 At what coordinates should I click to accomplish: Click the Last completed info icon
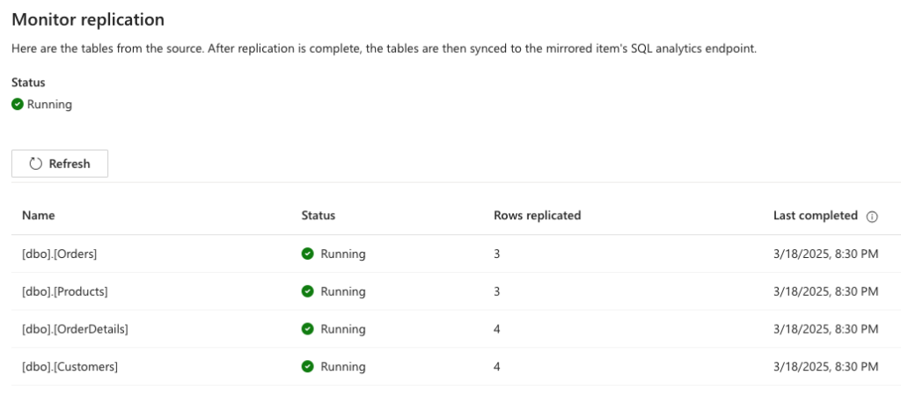pyautogui.click(x=872, y=217)
